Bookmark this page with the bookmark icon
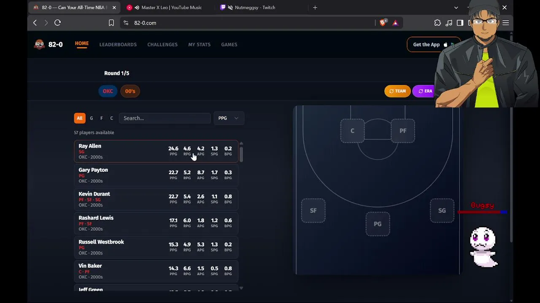540x303 pixels. (x=111, y=23)
